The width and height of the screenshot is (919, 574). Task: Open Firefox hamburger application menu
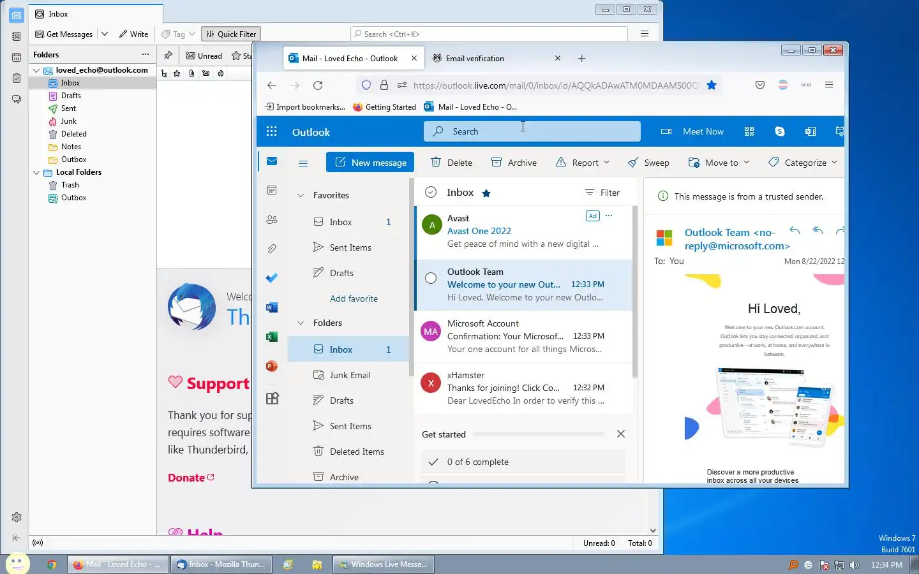pos(829,85)
